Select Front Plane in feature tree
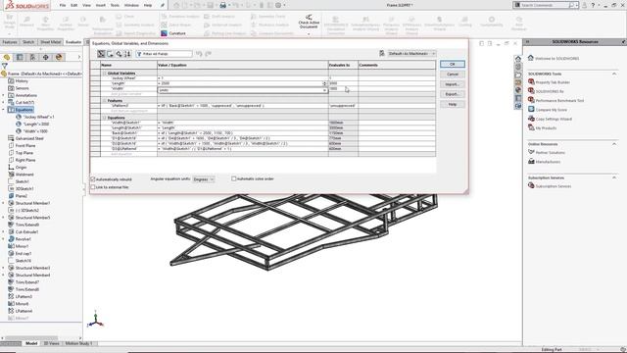Screen dimensions: 627x353 tap(25, 146)
